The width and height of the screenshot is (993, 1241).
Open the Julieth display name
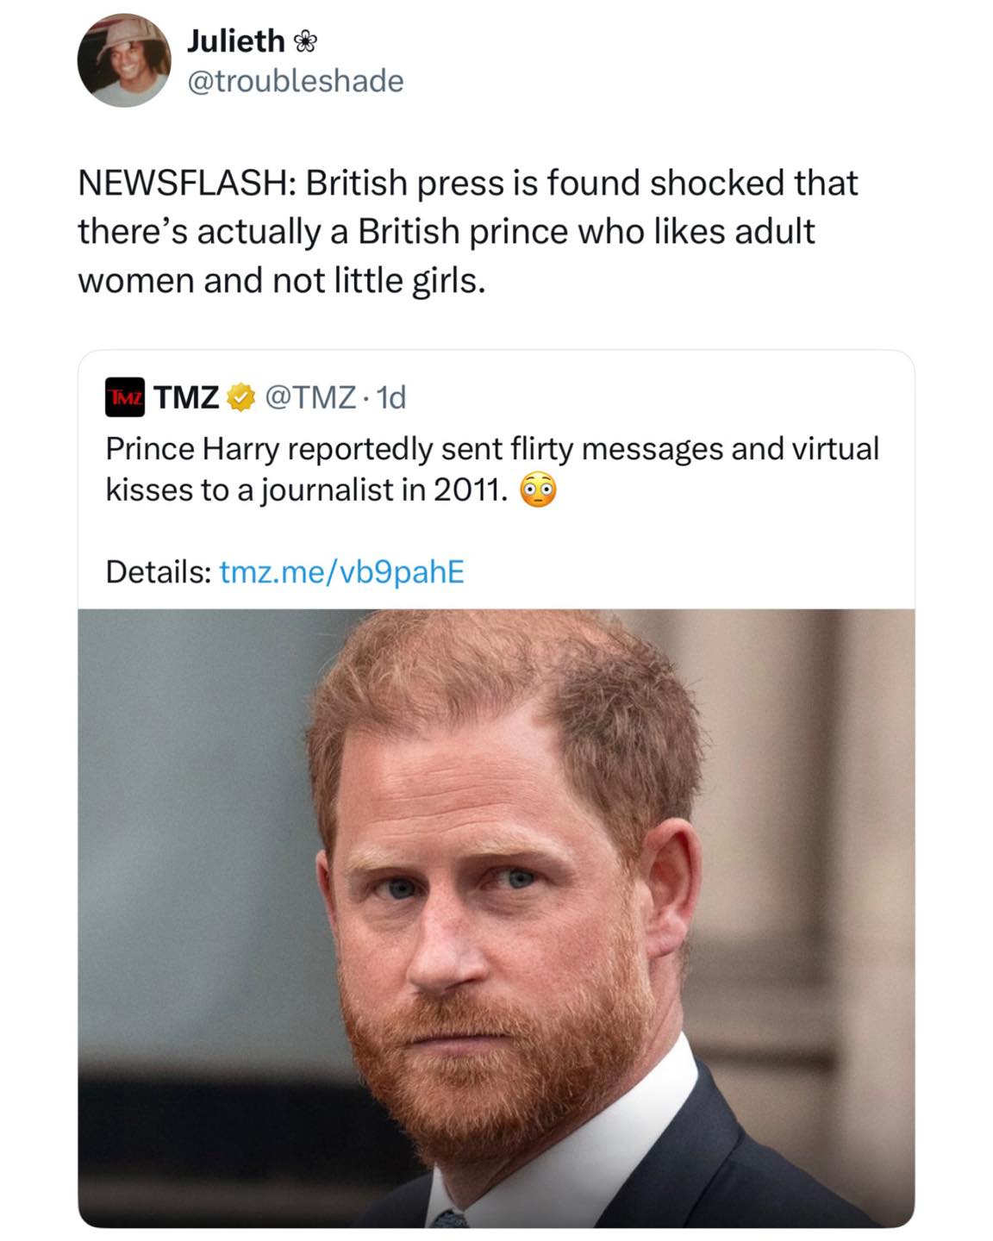[x=235, y=41]
